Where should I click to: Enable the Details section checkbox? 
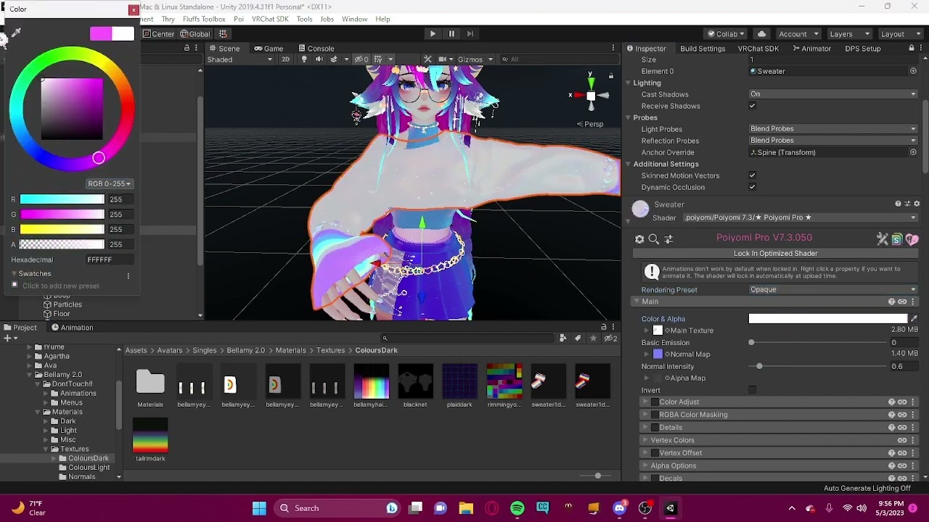655,428
